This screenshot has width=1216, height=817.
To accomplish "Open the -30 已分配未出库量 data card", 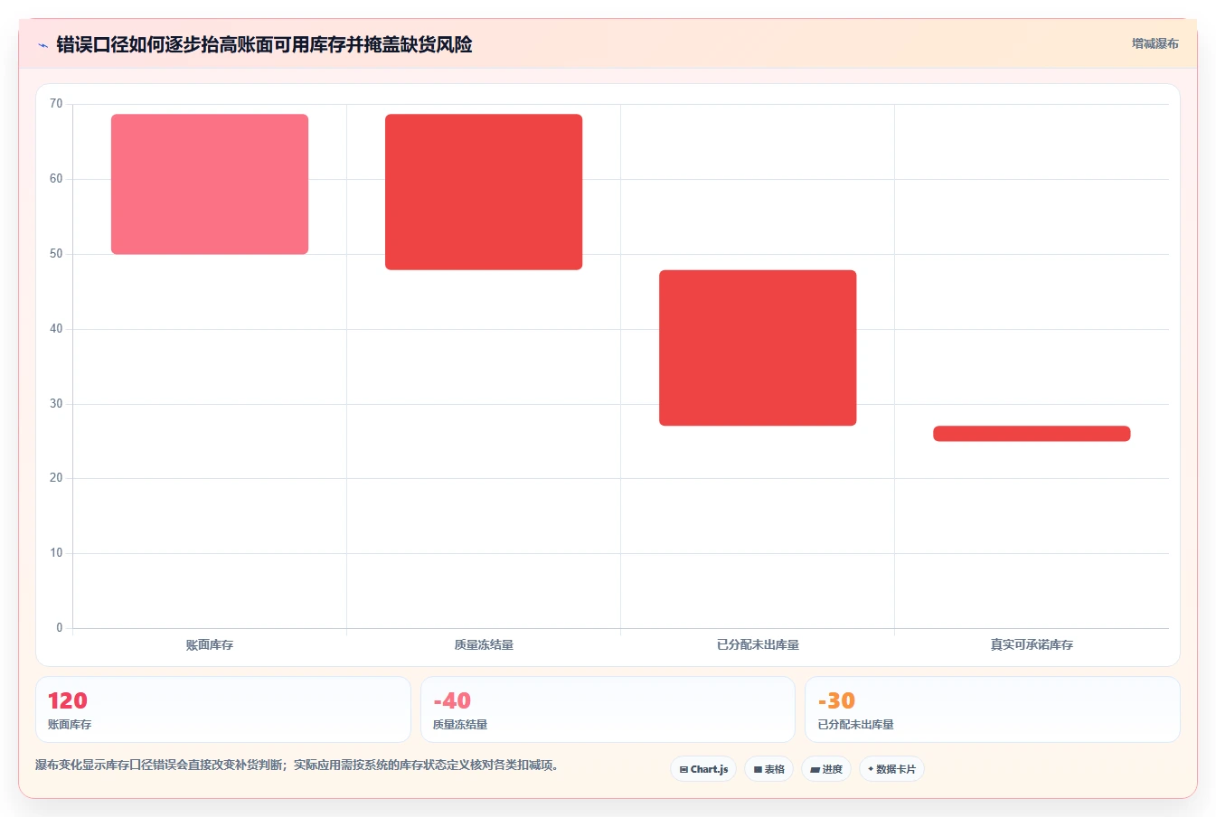I will [x=993, y=709].
